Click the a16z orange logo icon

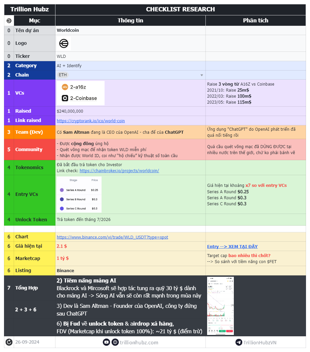65,87
